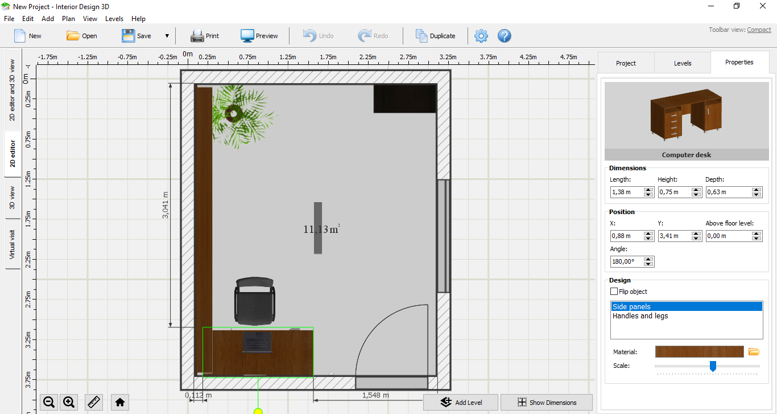Increase the Depth value with the up arrow
The image size is (777, 414).
tap(757, 190)
